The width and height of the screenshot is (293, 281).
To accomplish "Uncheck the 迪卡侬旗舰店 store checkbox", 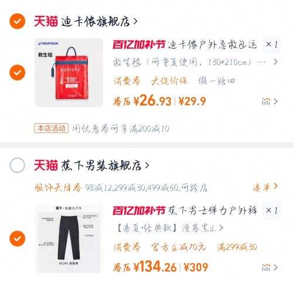I will 18,21.
